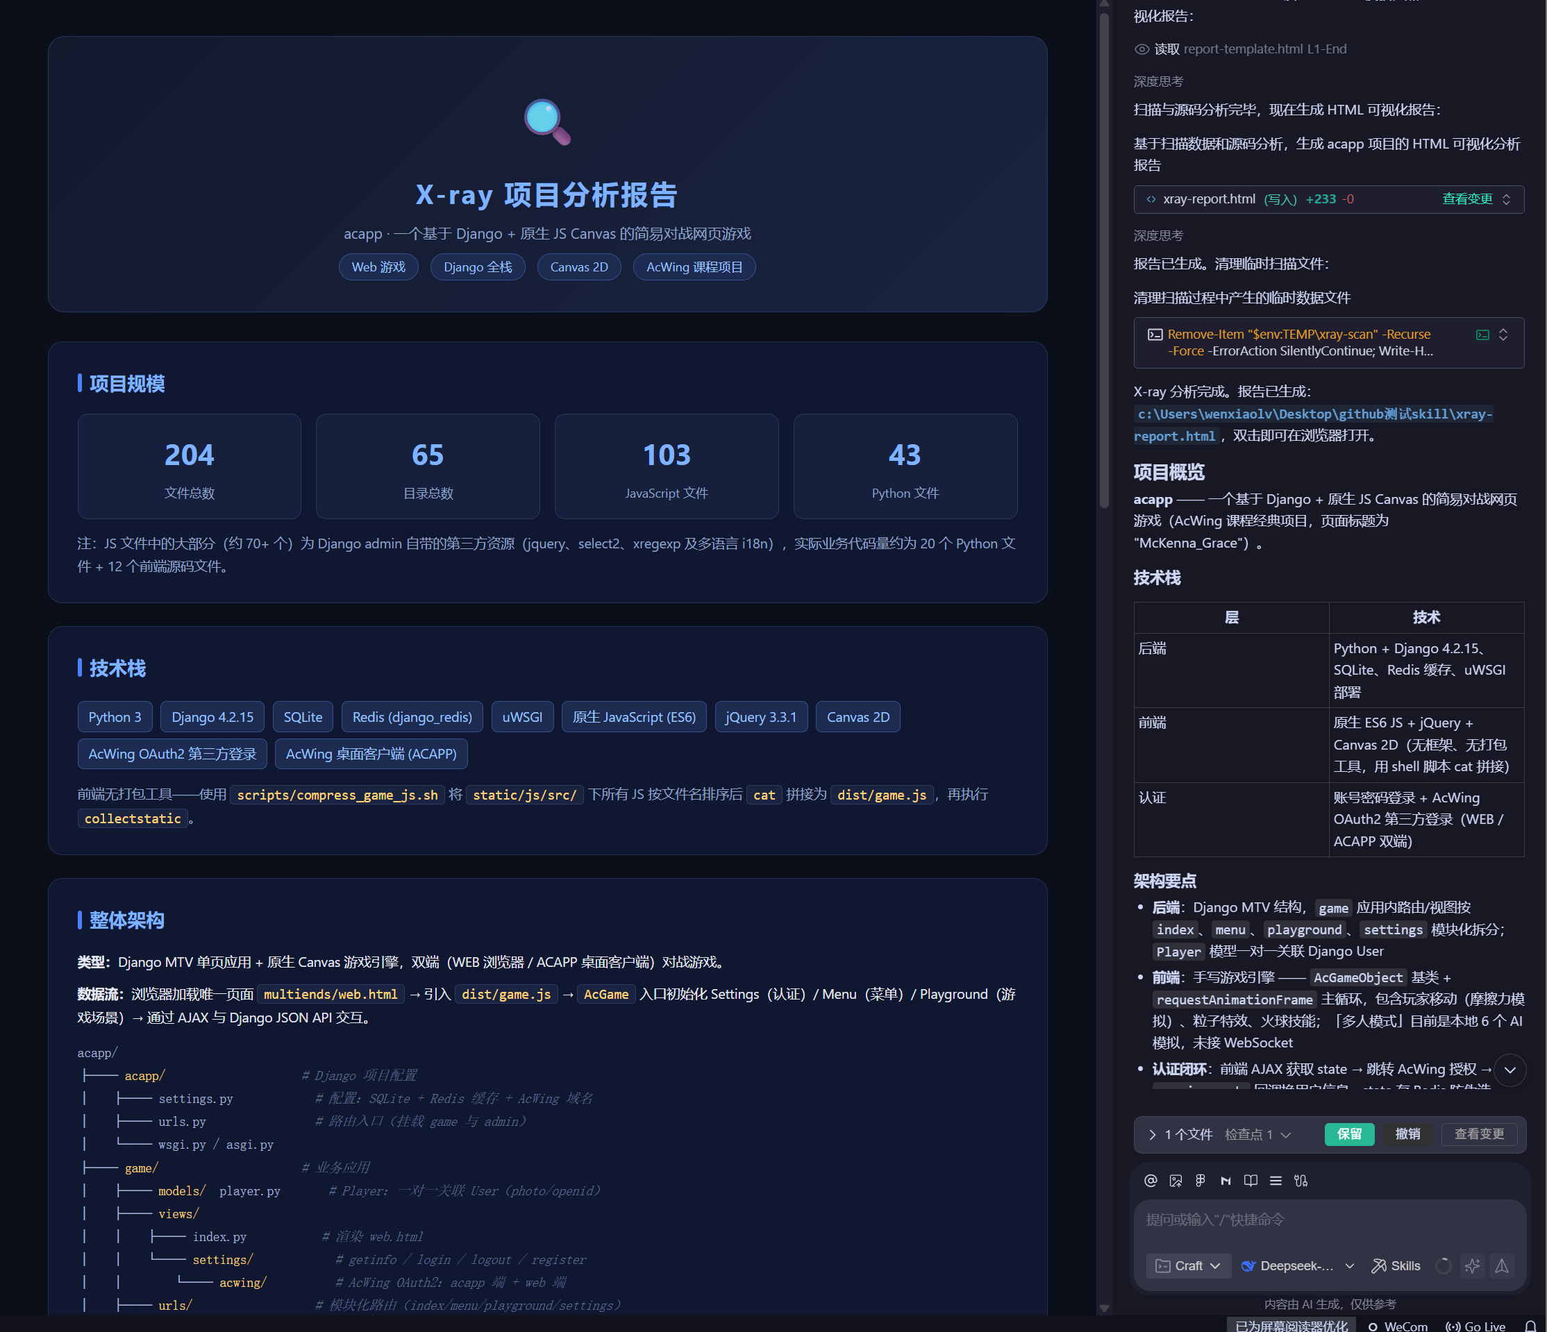Click the chat panel vertical scrollbar thumb
Image resolution: width=1547 pixels, height=1332 pixels.
pyautogui.click(x=1104, y=261)
